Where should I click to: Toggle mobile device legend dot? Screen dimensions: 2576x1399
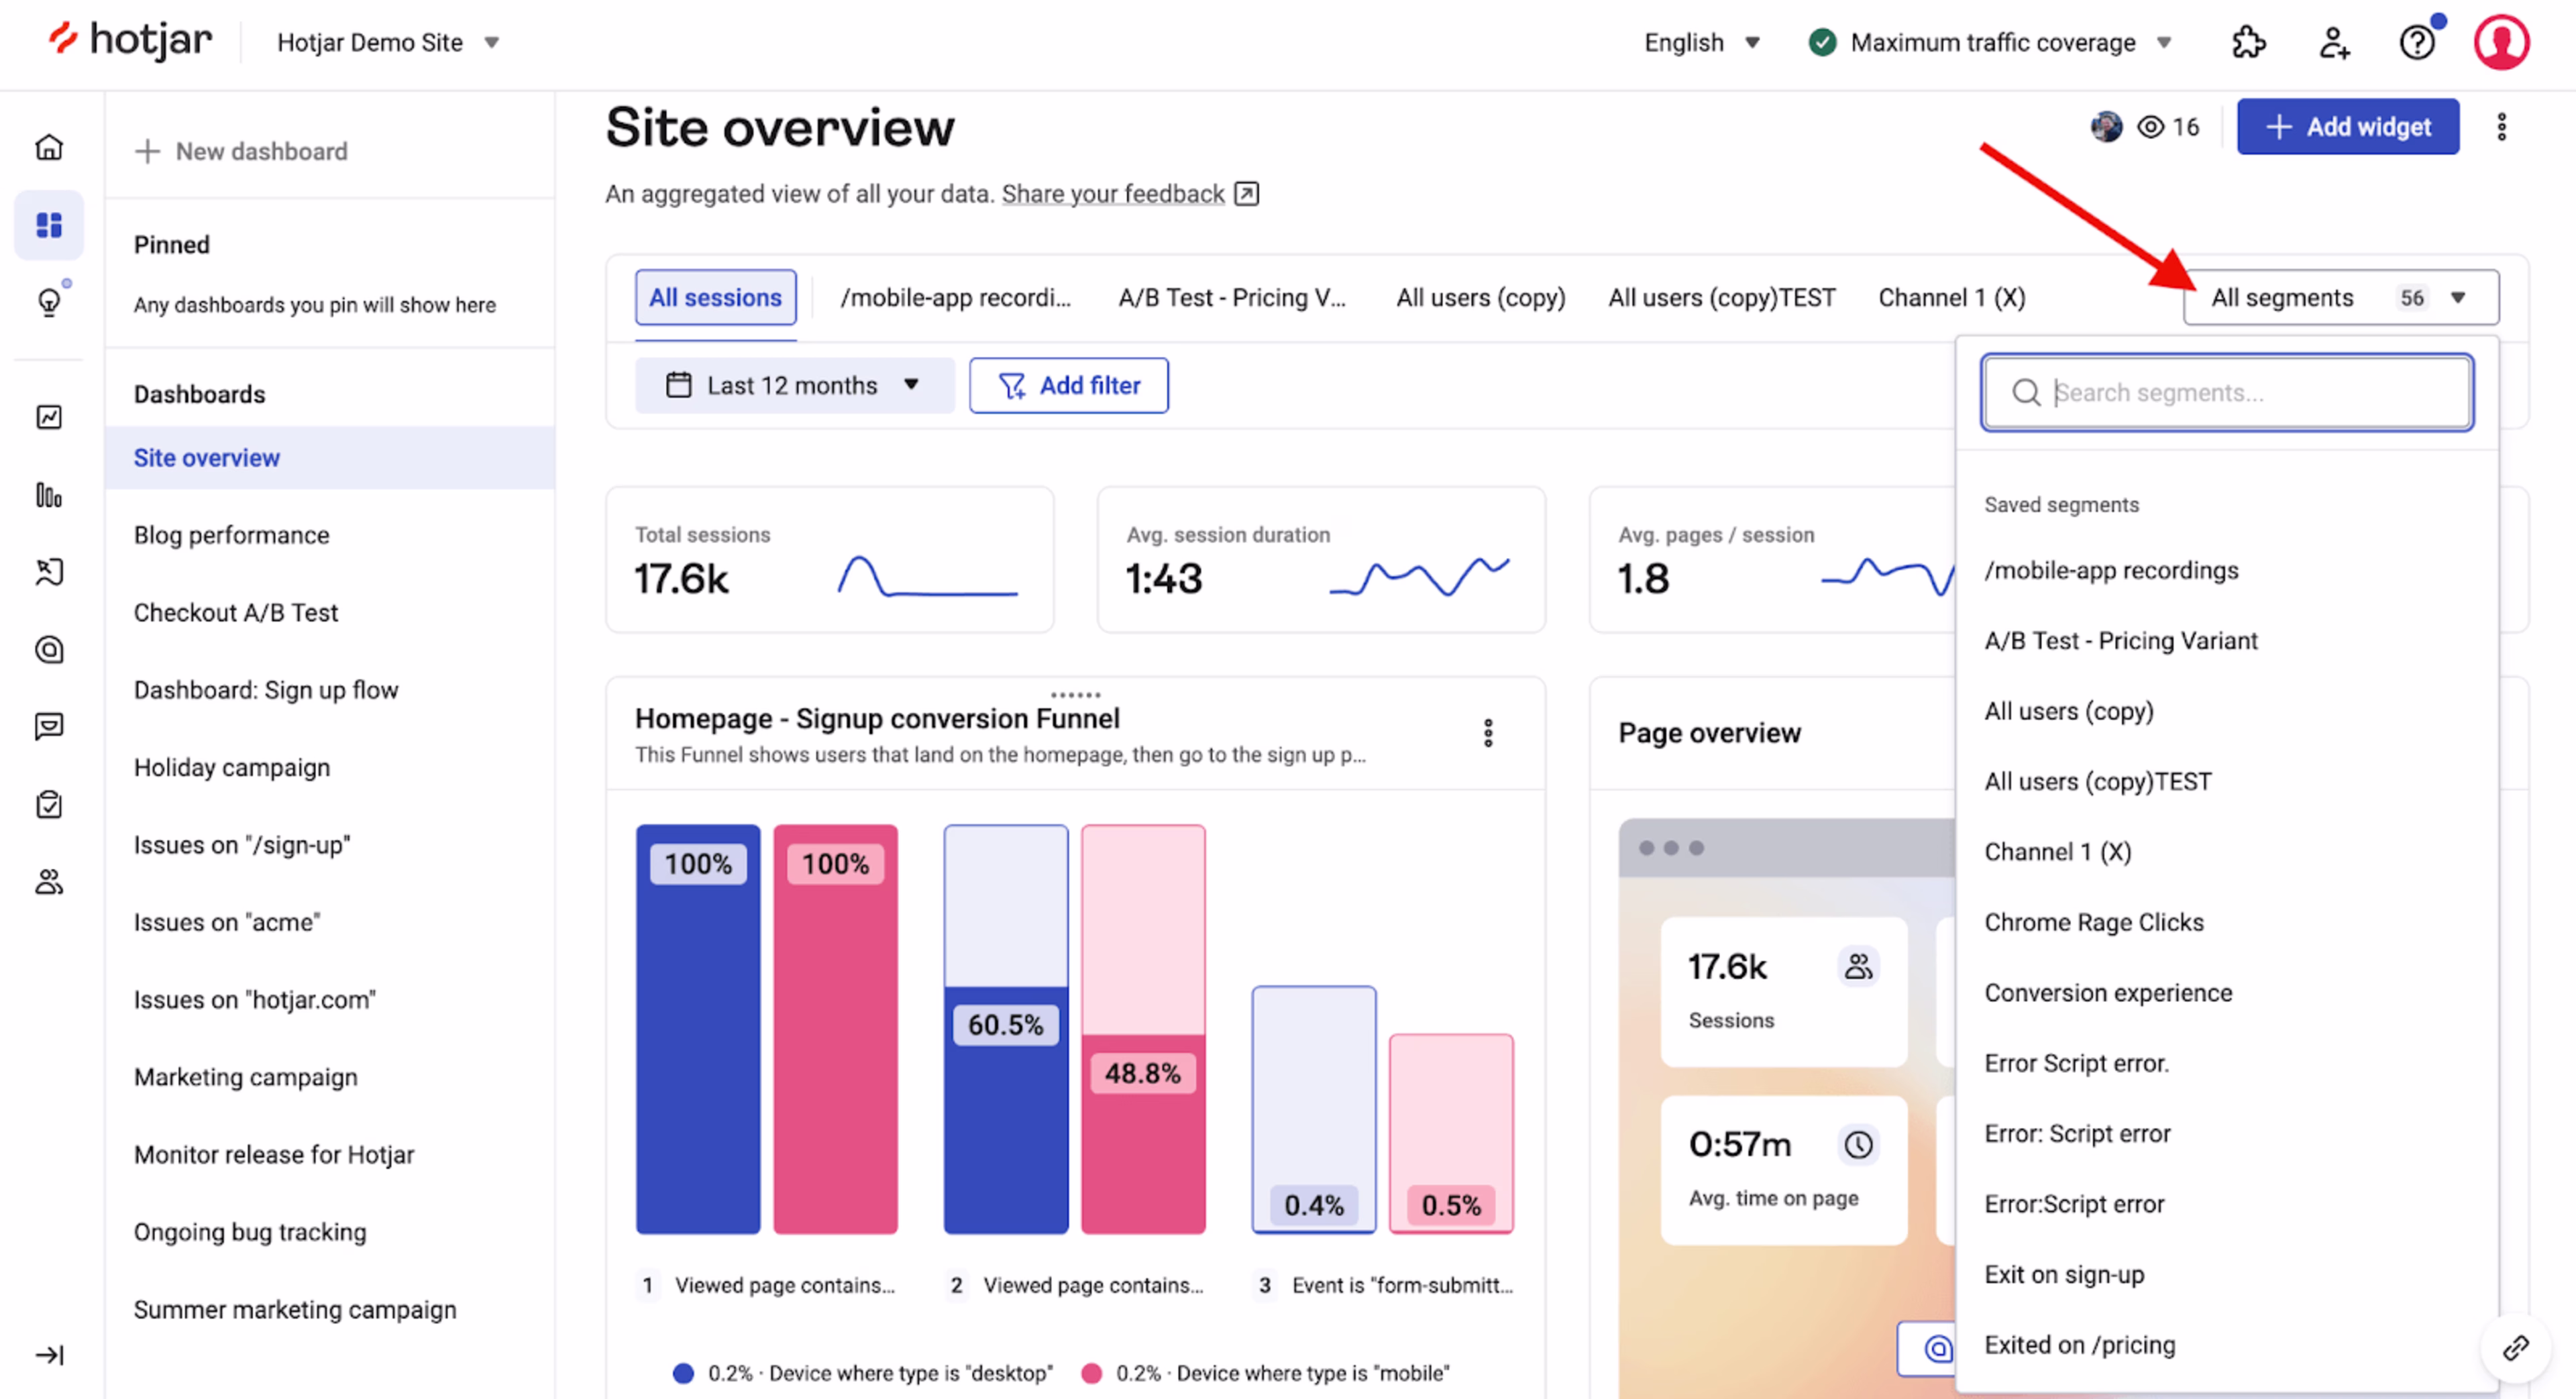[x=1091, y=1373]
